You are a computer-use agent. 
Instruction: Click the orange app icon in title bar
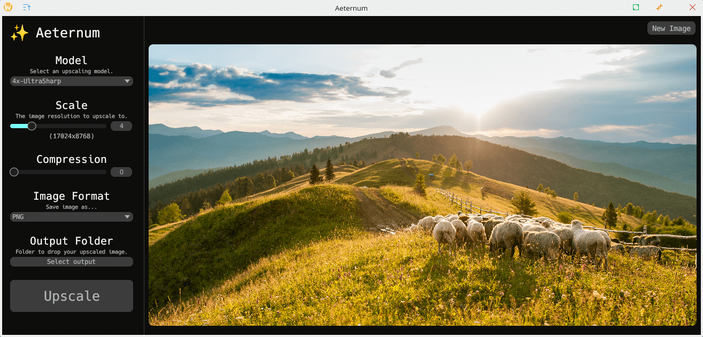[8, 7]
